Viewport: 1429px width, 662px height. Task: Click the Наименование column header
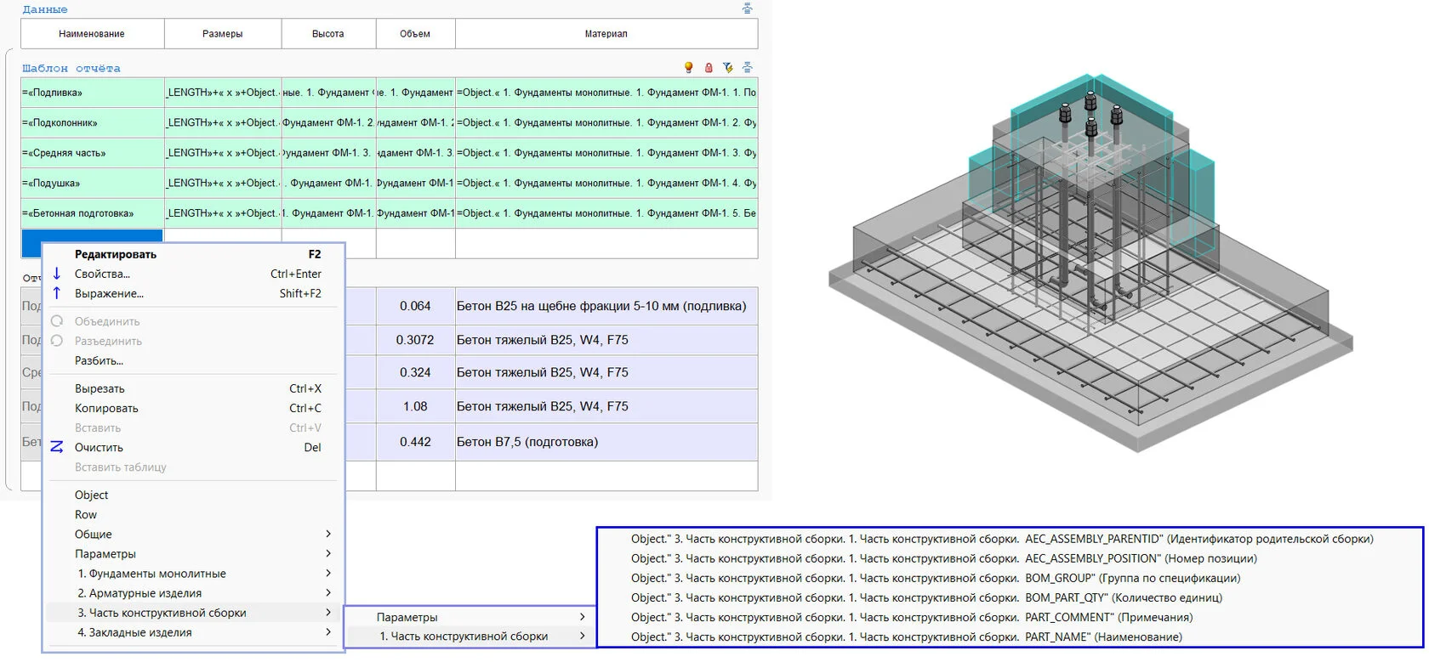(x=92, y=34)
